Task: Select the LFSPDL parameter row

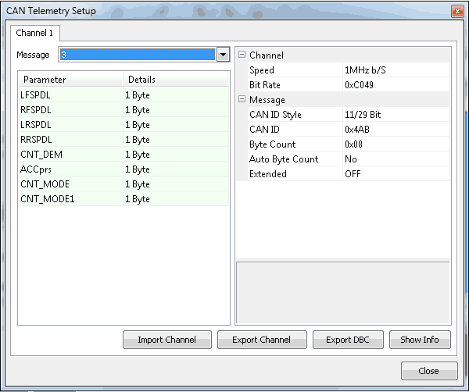Action: point(36,95)
